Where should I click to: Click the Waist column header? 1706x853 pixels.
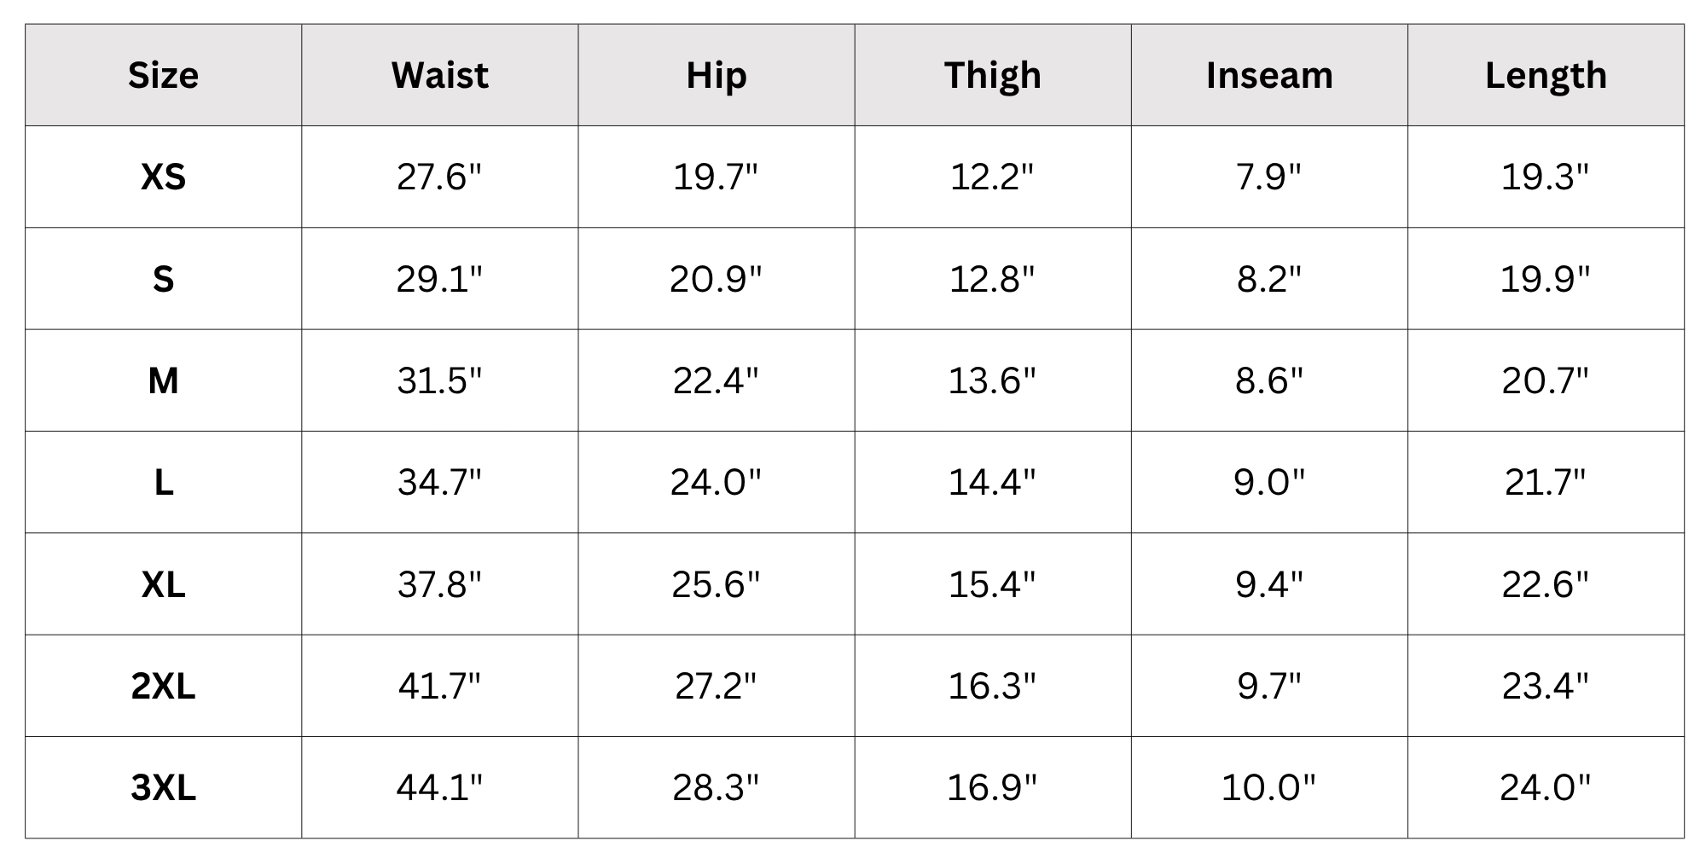(x=439, y=75)
